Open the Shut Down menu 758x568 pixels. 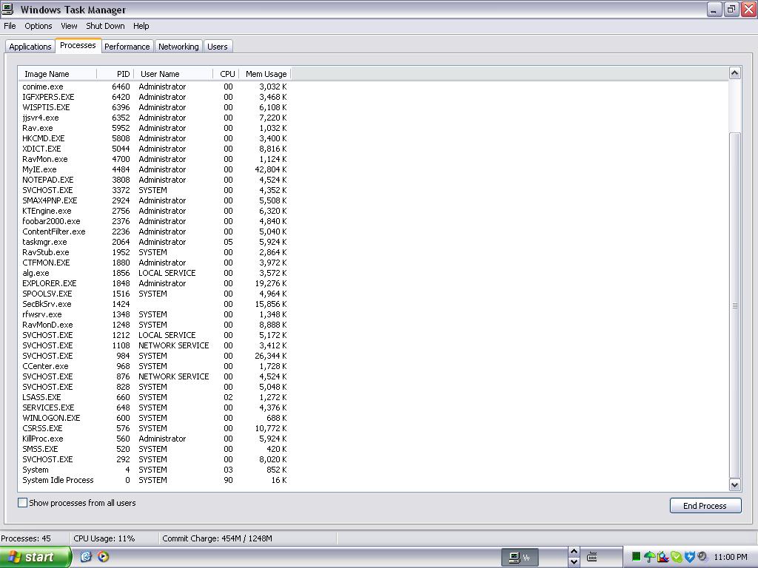click(x=105, y=26)
